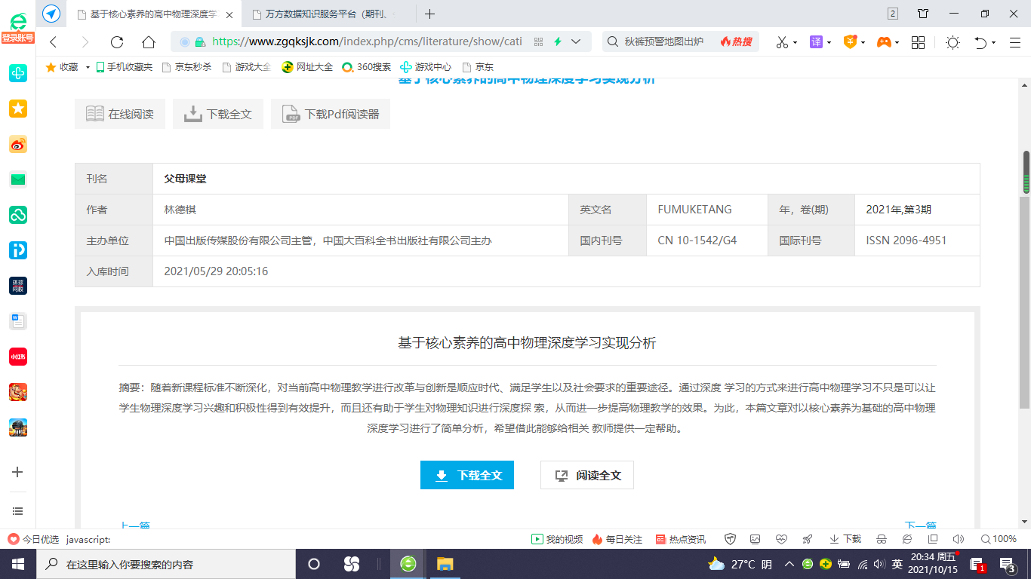Viewport: 1031px width, 579px height.
Task: Focus the search box with 秋裤预警地图出炉
Action: (x=664, y=42)
